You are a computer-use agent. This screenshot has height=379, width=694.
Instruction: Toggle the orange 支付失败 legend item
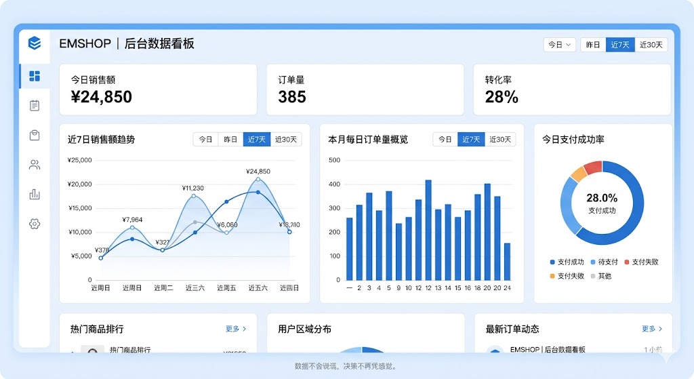pos(567,276)
